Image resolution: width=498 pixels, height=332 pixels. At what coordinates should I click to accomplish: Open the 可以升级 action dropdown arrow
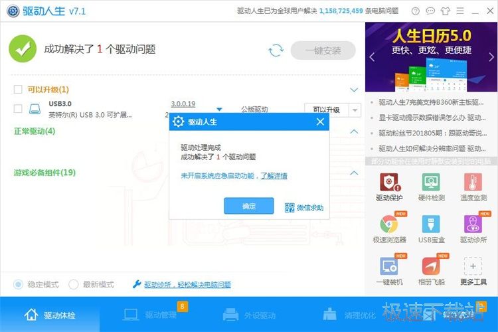pyautogui.click(x=355, y=110)
